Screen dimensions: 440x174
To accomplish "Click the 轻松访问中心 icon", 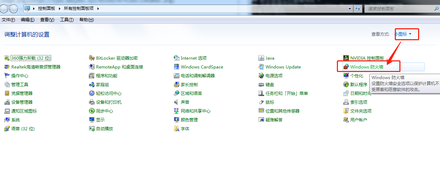I will pyautogui.click(x=92, y=93).
